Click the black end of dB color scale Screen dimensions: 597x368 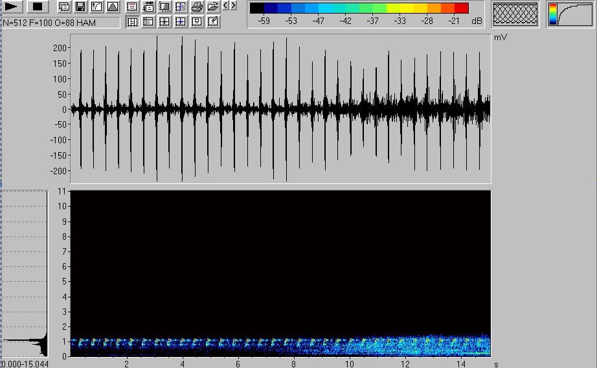257,8
